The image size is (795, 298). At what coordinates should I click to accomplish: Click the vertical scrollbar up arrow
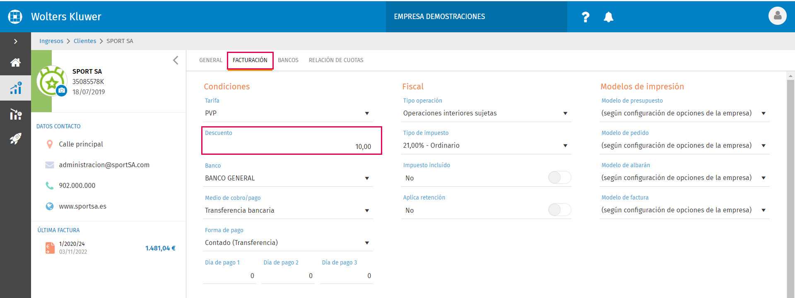click(x=790, y=76)
